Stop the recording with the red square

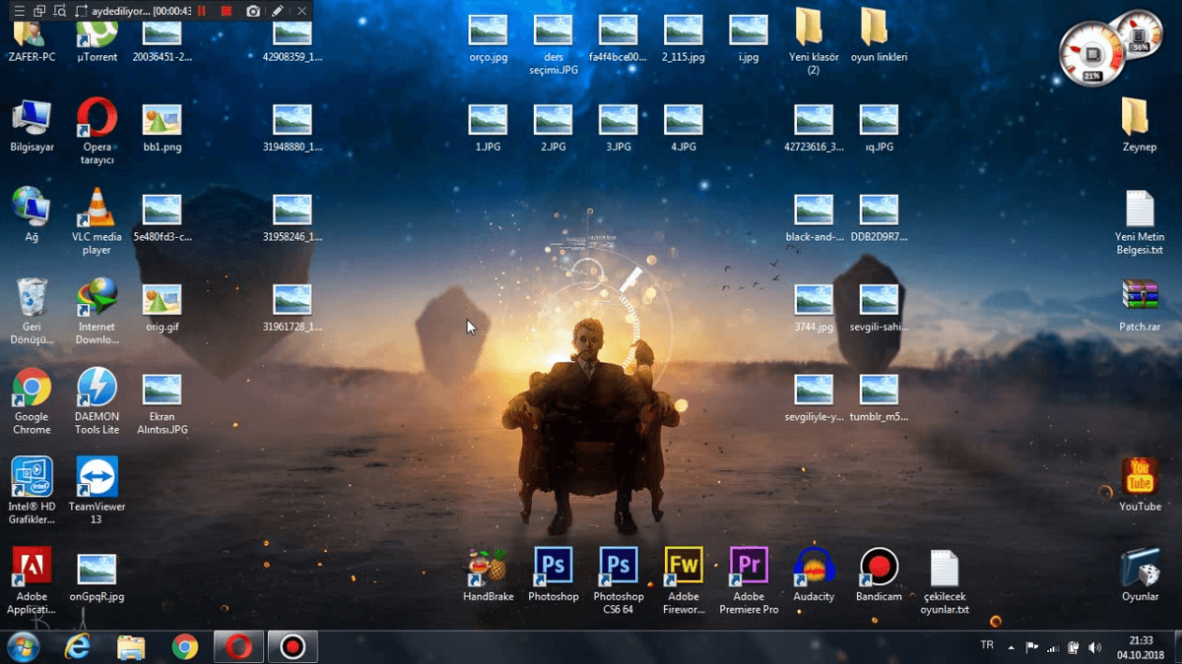[227, 11]
